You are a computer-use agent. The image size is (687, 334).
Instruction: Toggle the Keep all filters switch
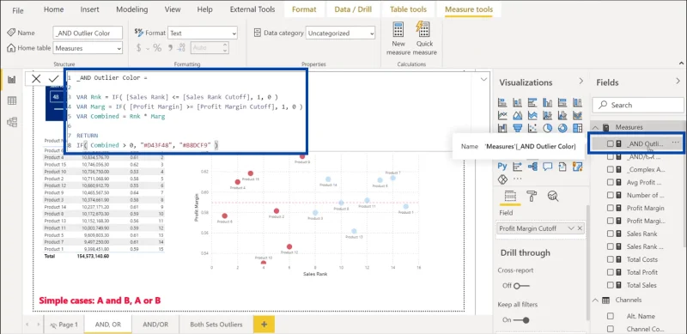pos(521,320)
